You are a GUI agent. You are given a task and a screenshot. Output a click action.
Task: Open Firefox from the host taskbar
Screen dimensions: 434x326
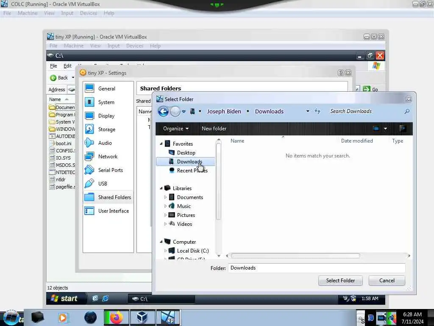click(116, 318)
